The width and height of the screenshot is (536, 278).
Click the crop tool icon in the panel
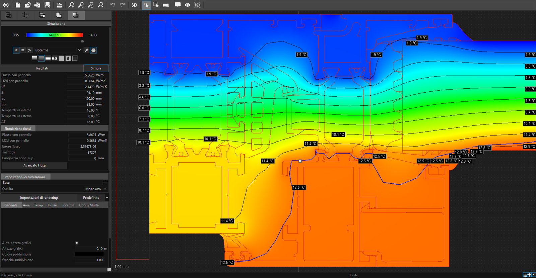click(x=25, y=15)
